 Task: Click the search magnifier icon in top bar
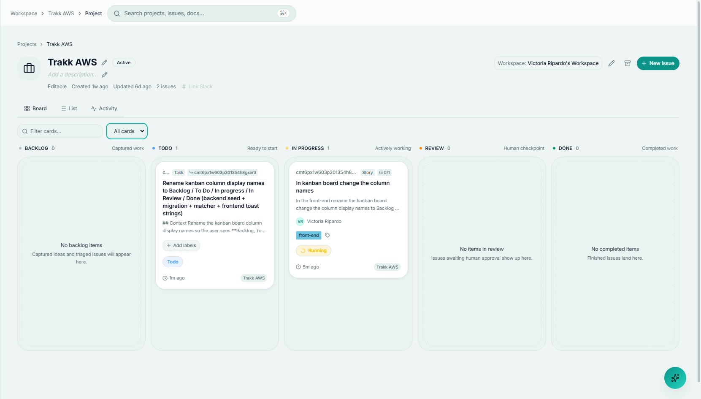[117, 14]
